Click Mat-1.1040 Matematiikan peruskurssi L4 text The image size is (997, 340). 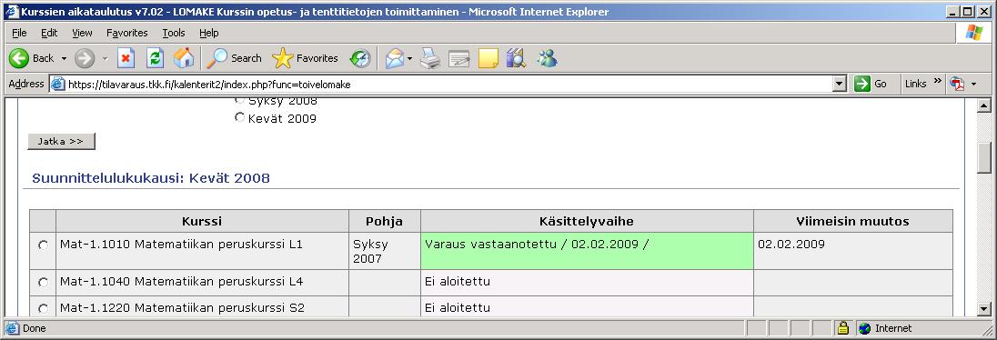tap(181, 281)
